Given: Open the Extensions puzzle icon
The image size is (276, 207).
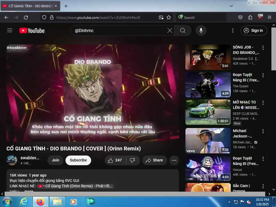Looking at the screenshot, I should [250, 17].
